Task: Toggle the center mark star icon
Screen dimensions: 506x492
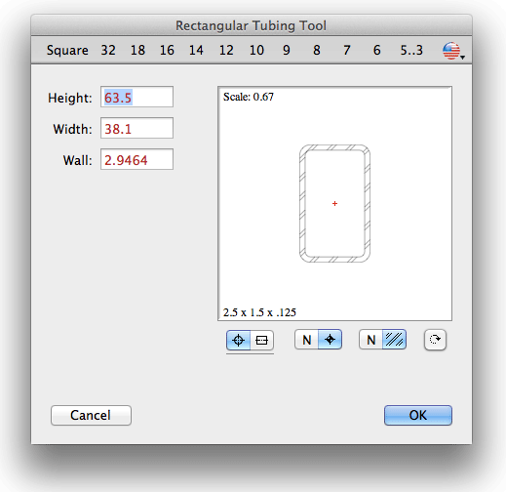Action: 330,340
